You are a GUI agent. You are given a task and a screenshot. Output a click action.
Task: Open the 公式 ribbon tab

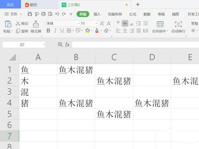(133, 14)
